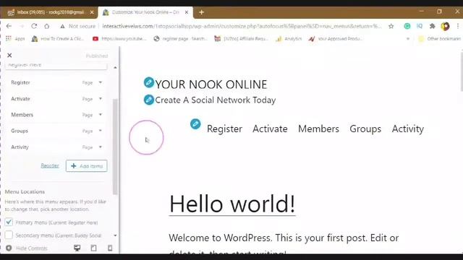Click the Reorder link
The height and width of the screenshot is (260, 463).
point(50,165)
